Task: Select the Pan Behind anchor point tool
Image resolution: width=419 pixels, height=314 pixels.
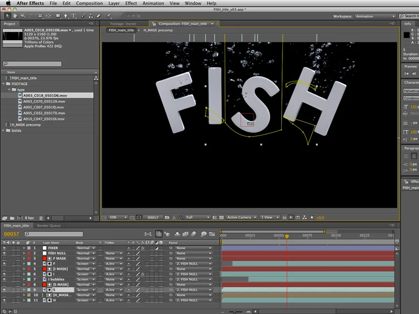Action: point(48,16)
